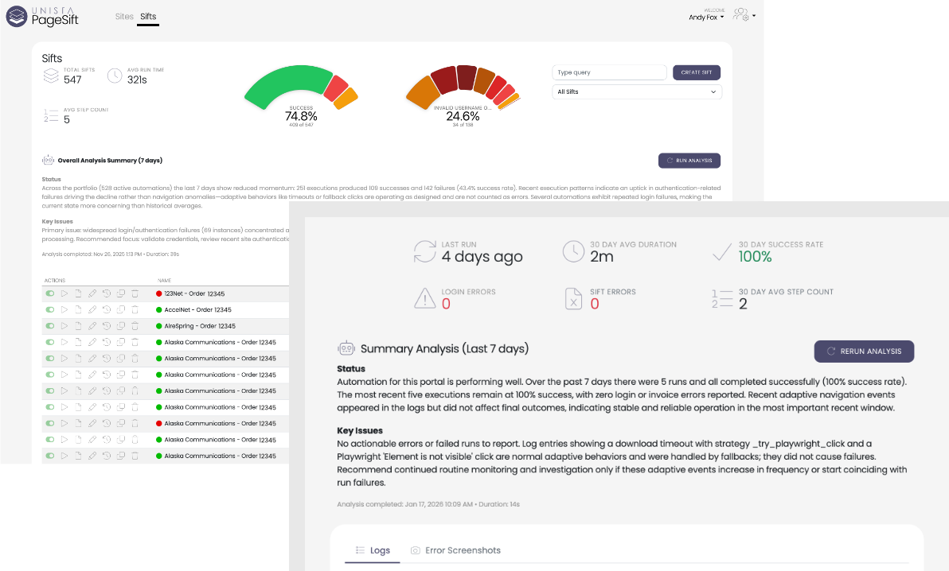Go to the Sites tab
This screenshot has height=571, width=949.
coord(124,17)
